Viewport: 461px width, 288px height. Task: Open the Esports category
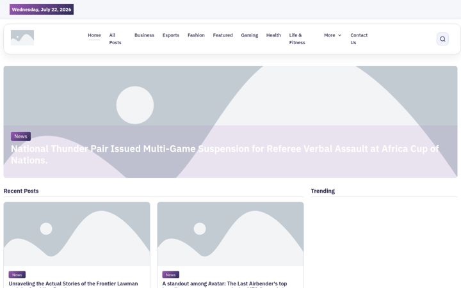(171, 35)
